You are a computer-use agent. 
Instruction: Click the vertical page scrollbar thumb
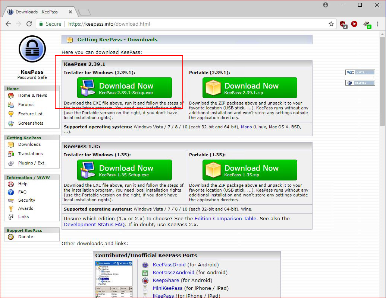[x=382, y=82]
